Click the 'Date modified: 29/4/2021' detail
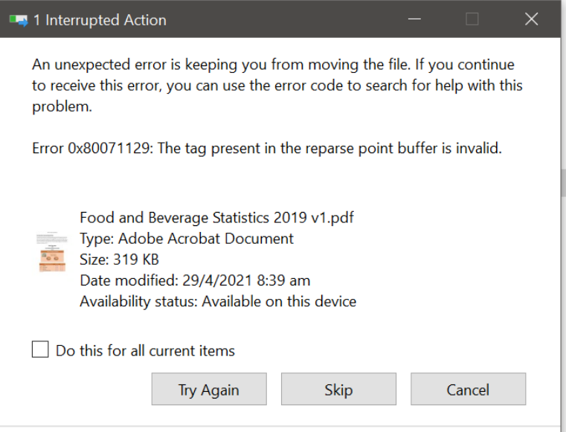Viewport: 566px width, 432px height. [x=195, y=280]
